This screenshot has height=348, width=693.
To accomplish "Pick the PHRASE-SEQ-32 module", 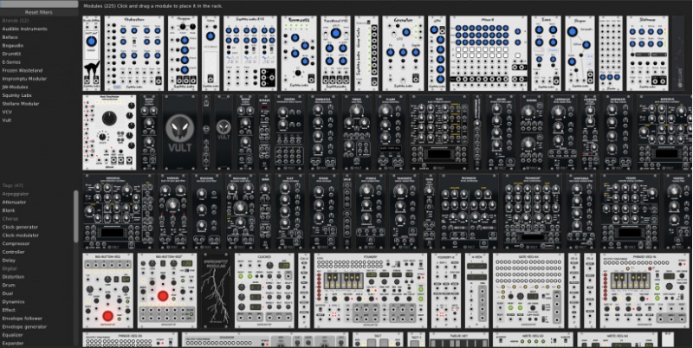I will [131, 339].
